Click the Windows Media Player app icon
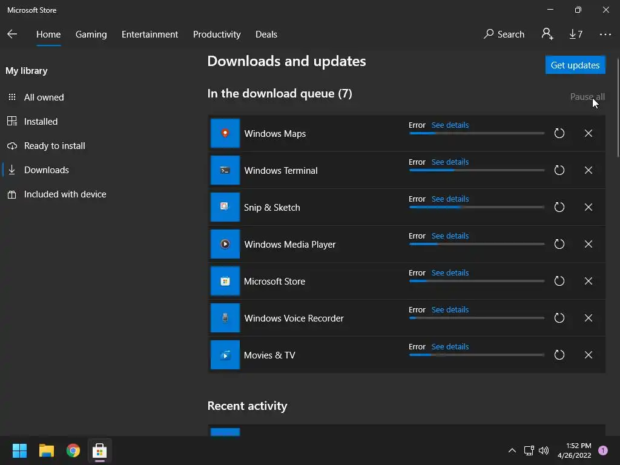The width and height of the screenshot is (620, 465). point(225,244)
